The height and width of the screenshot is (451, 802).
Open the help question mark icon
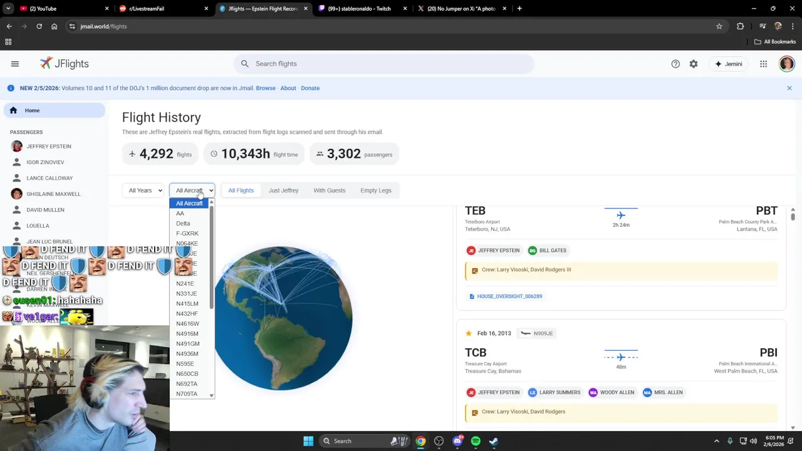[x=675, y=64]
